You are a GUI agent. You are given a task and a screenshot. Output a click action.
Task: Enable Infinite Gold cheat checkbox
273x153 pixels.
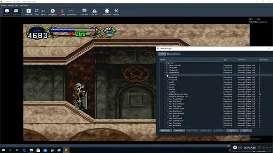(167, 70)
